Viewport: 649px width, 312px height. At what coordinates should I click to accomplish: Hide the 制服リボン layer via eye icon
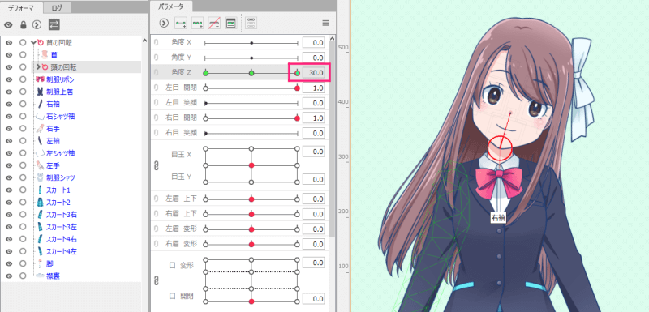(x=9, y=79)
